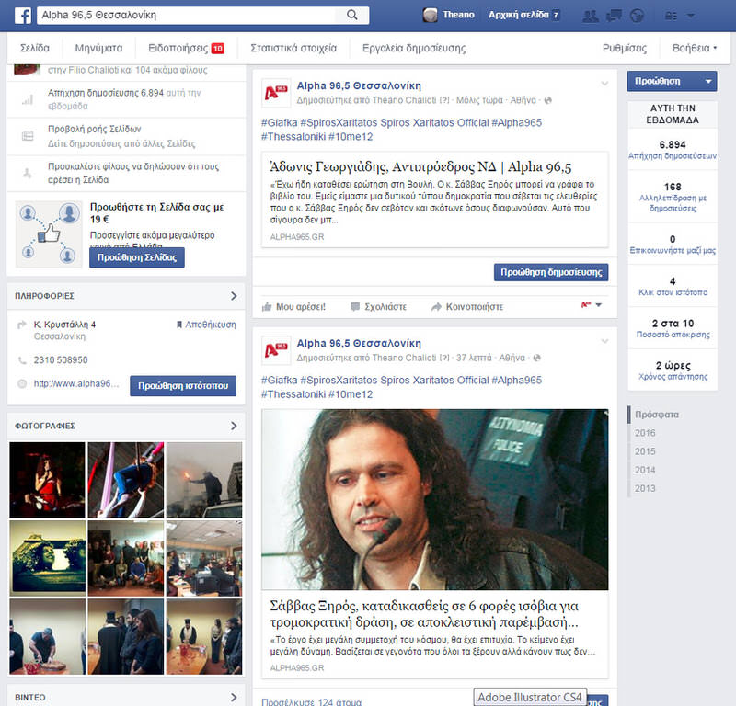Viewport: 736px width, 706px height.
Task: Open second post options chevron
Action: [604, 341]
